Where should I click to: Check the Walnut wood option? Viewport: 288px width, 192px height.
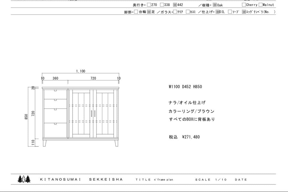click(x=260, y=5)
